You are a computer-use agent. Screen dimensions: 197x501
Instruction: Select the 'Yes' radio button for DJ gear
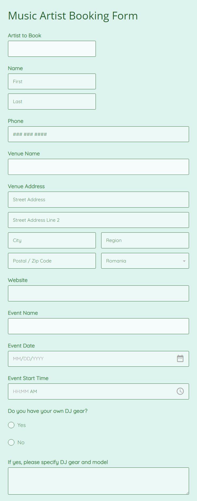coord(11,425)
